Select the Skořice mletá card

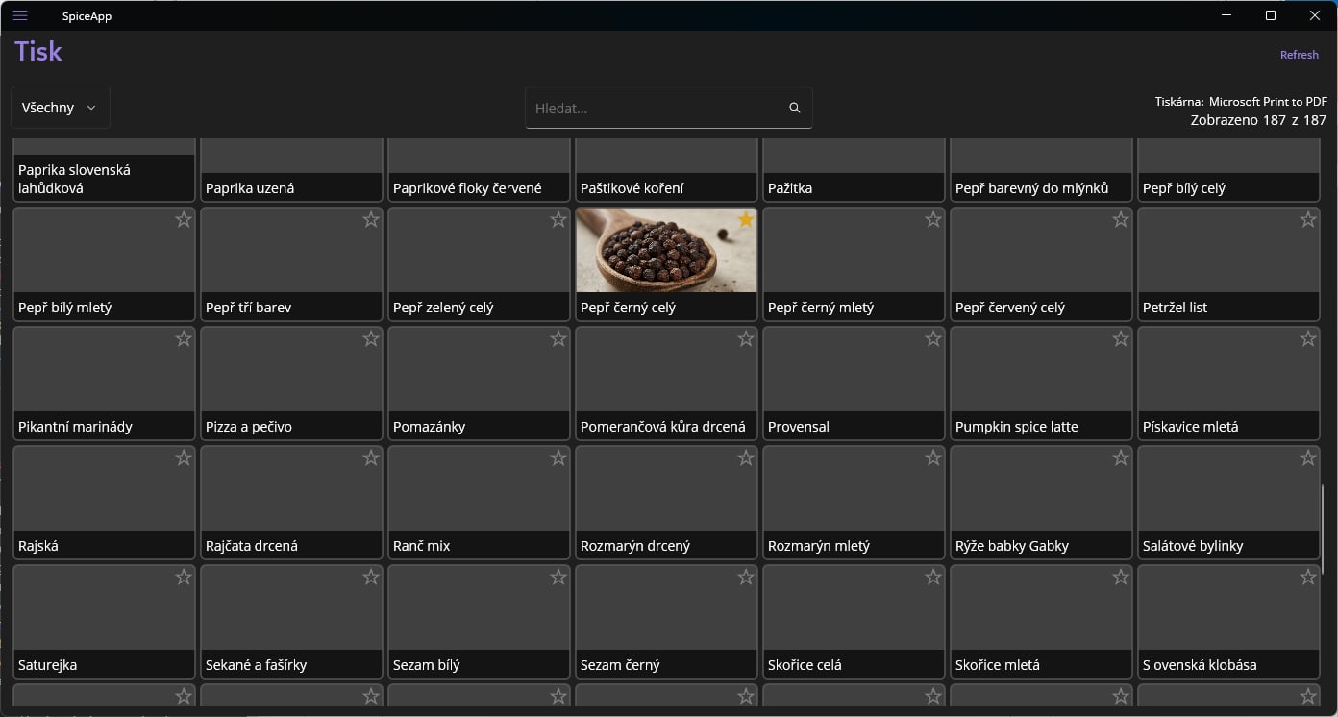coord(1040,621)
